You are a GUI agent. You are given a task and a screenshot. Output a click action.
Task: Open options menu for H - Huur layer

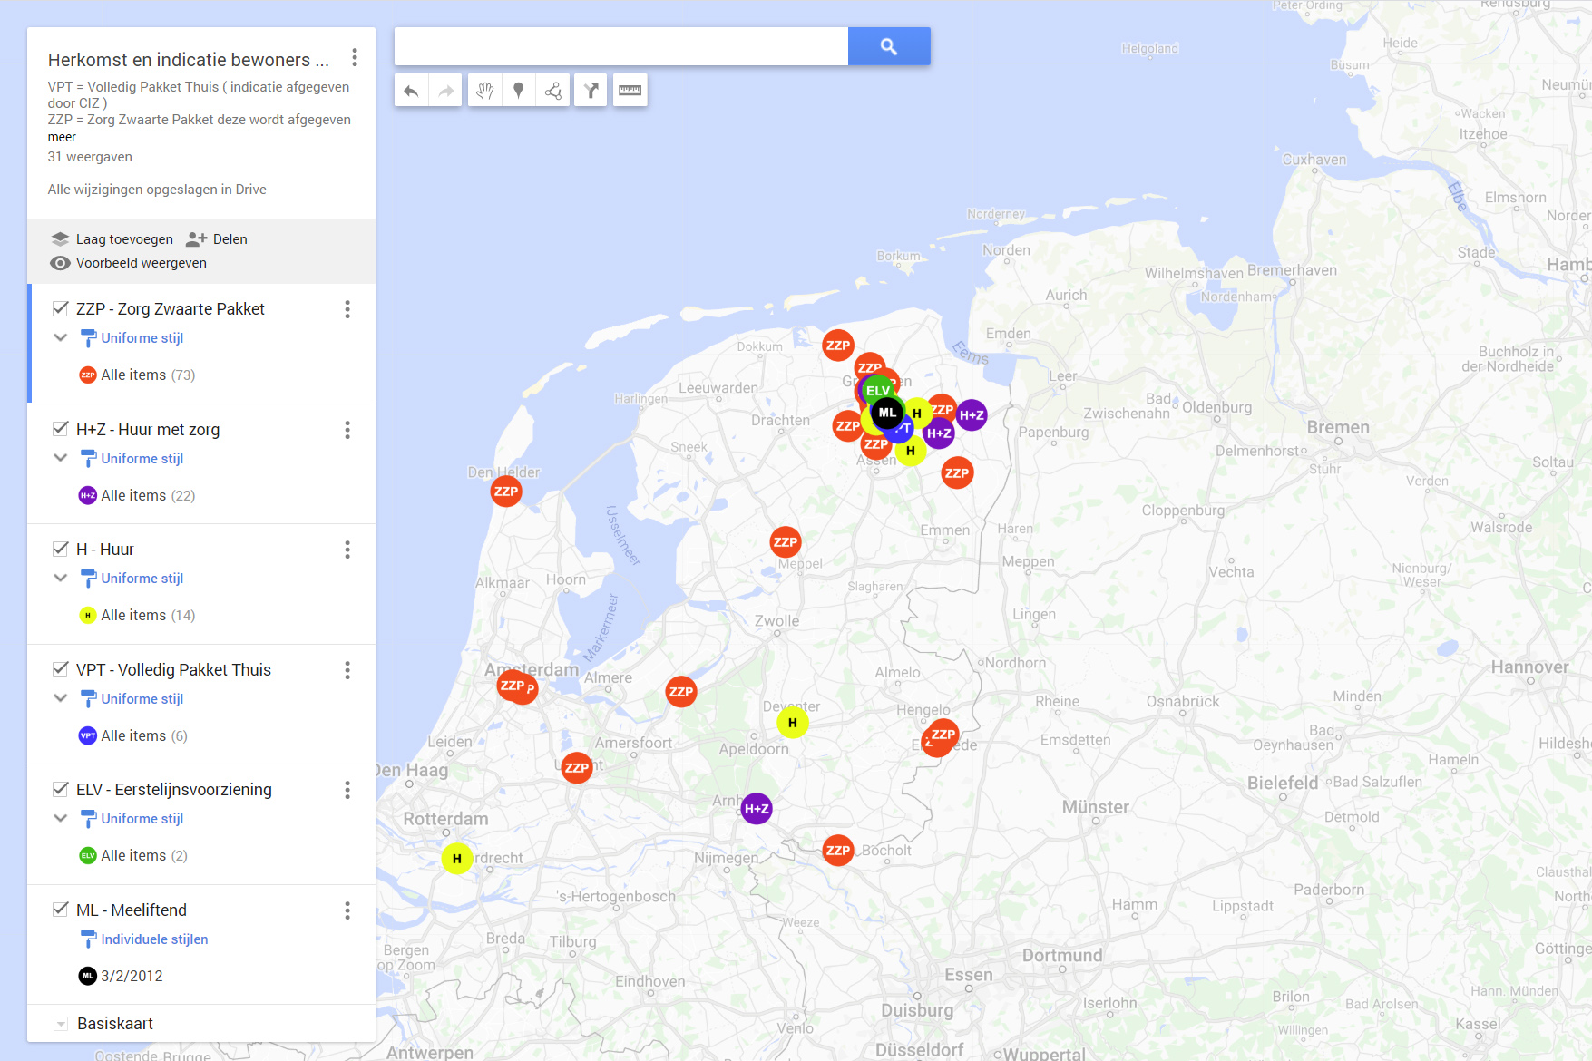pos(347,550)
